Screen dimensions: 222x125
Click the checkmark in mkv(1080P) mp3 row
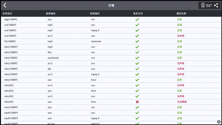[x=137, y=47]
